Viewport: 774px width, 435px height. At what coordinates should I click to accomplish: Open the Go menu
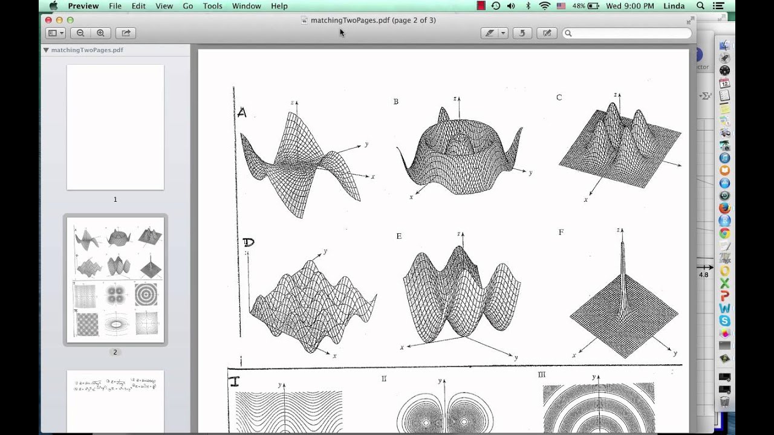click(x=188, y=6)
